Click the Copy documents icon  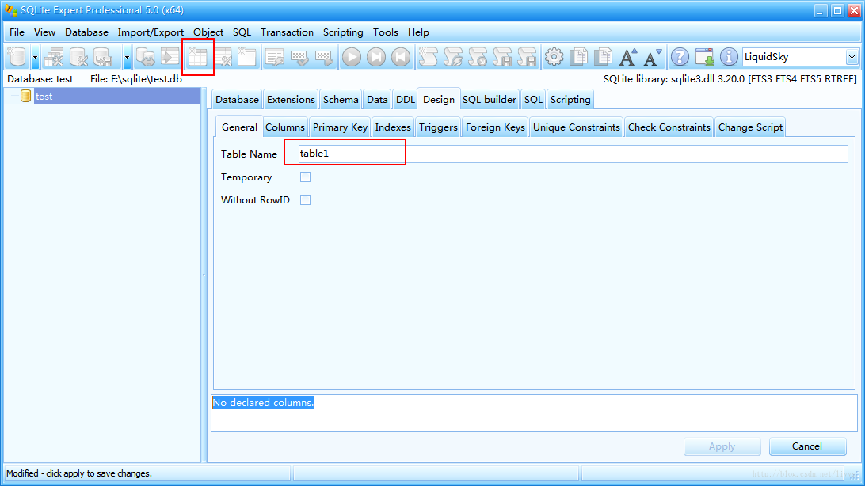pyautogui.click(x=579, y=57)
